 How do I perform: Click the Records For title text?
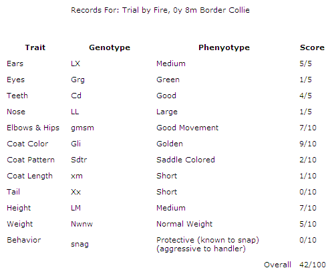(x=160, y=10)
